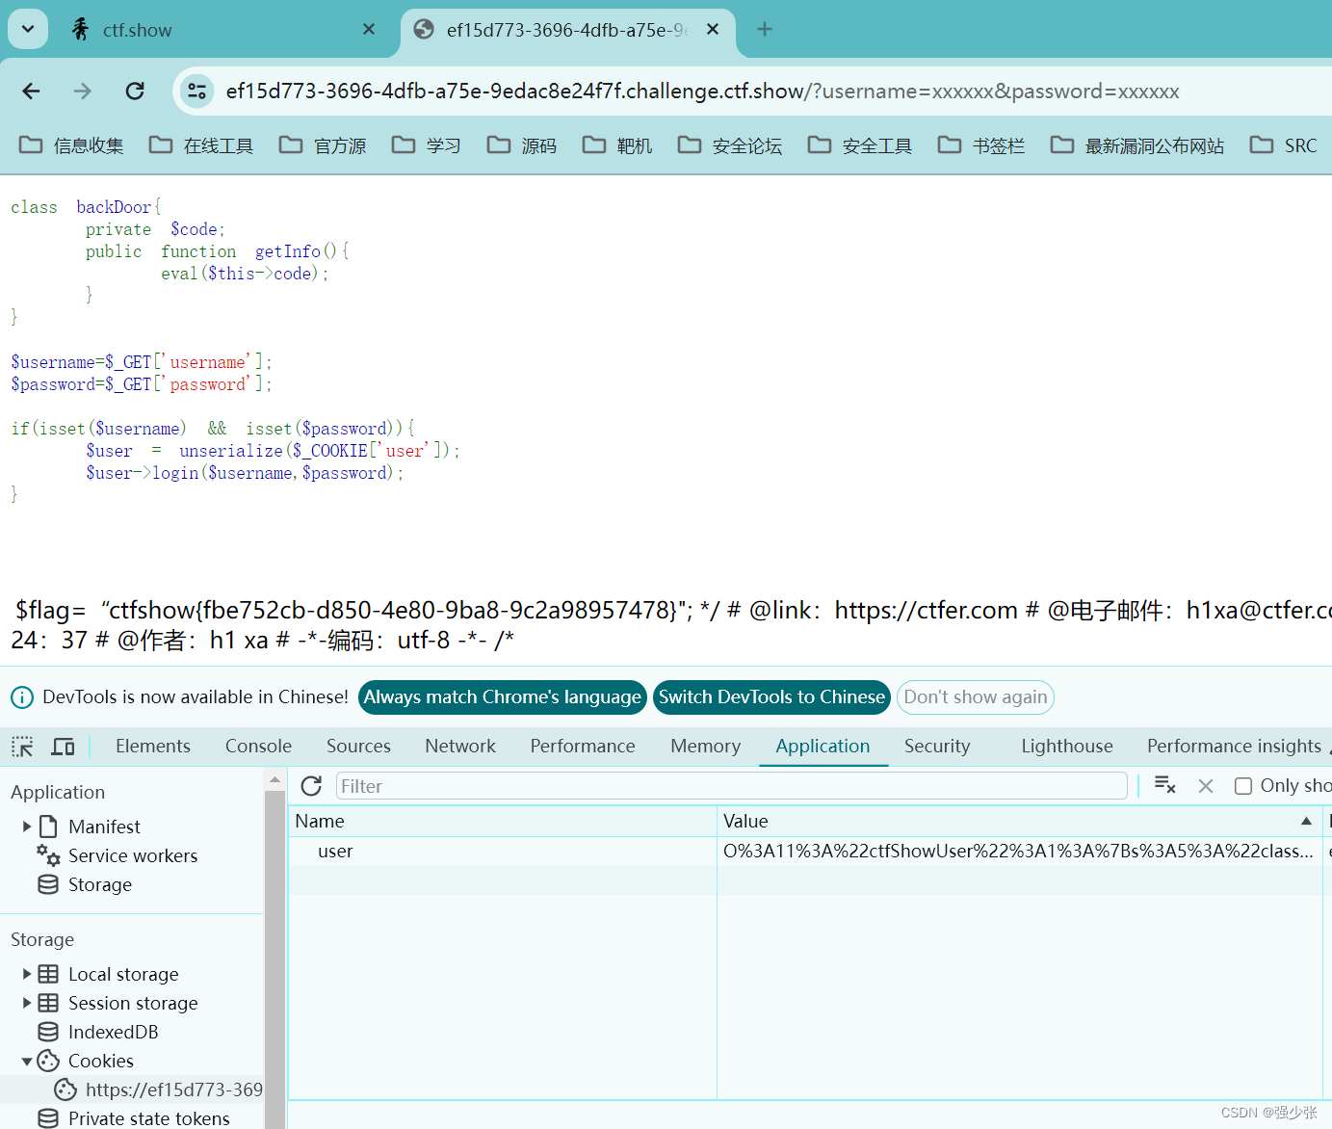Image resolution: width=1332 pixels, height=1129 pixels.
Task: Click the cookie Filter input field
Action: point(732,786)
